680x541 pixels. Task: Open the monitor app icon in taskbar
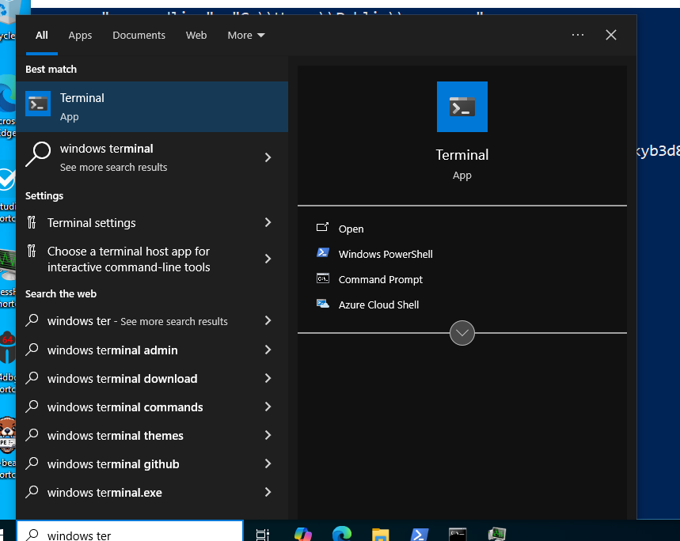[x=496, y=535]
